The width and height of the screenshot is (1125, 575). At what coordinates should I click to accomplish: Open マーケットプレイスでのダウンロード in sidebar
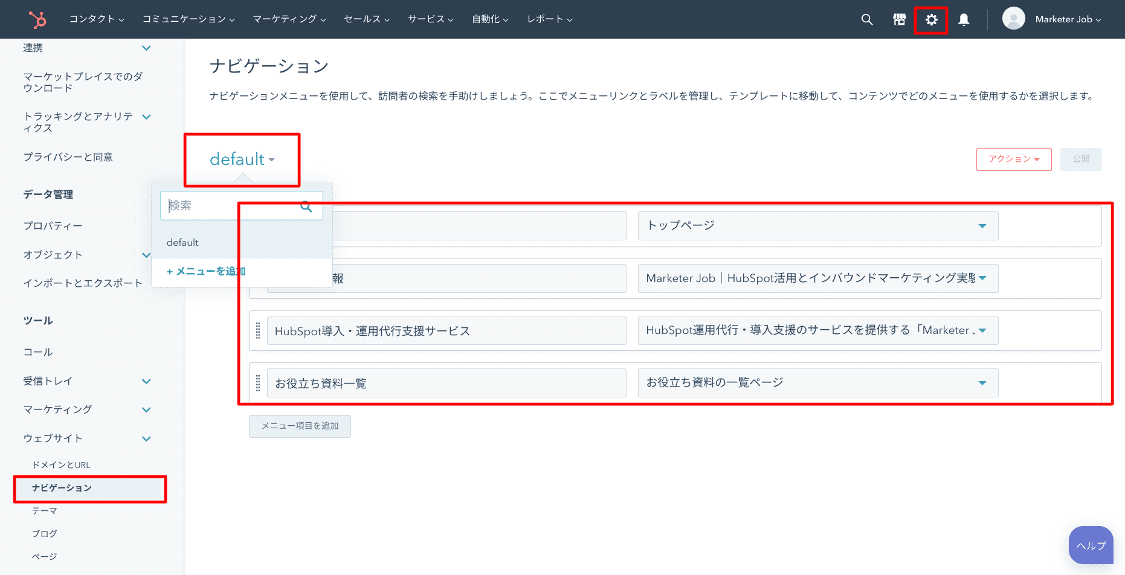(83, 82)
